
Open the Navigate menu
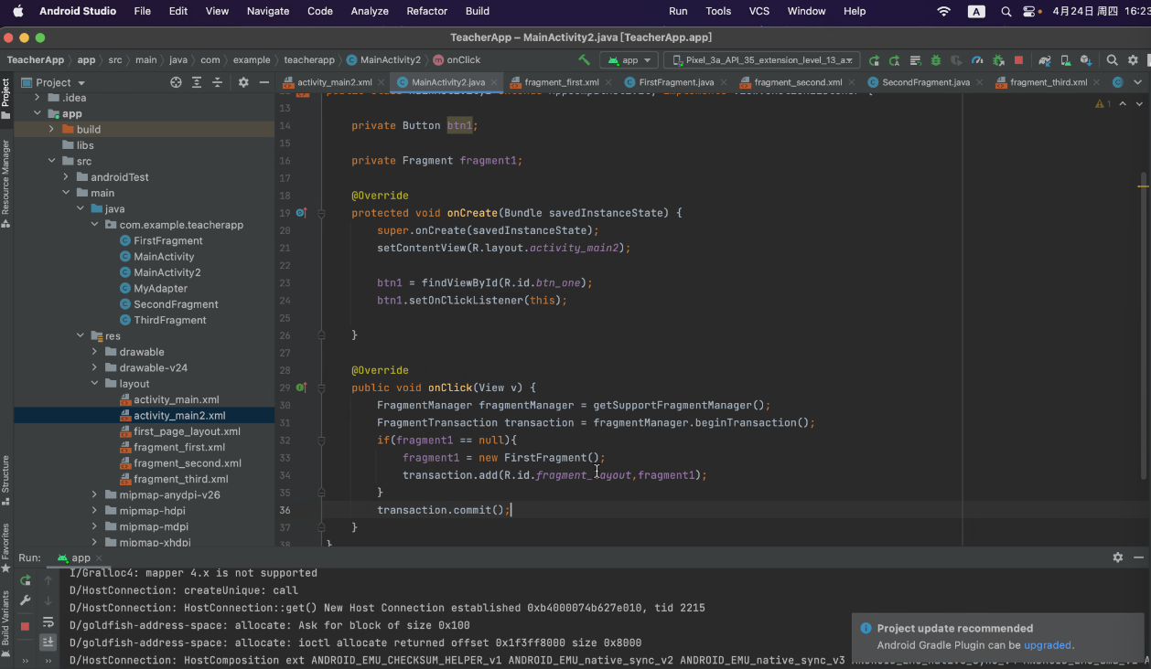pos(267,11)
